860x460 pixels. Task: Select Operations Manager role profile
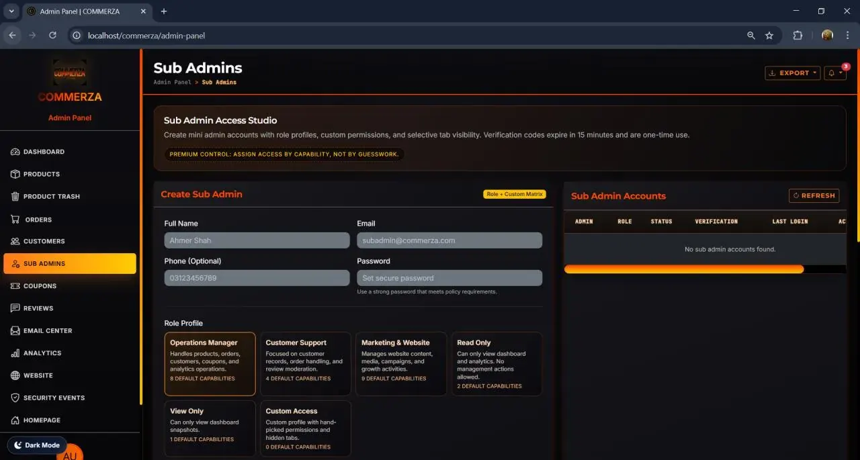(210, 363)
